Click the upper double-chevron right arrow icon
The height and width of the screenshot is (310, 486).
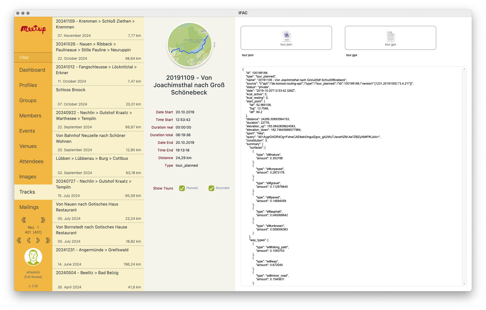(x=43, y=220)
